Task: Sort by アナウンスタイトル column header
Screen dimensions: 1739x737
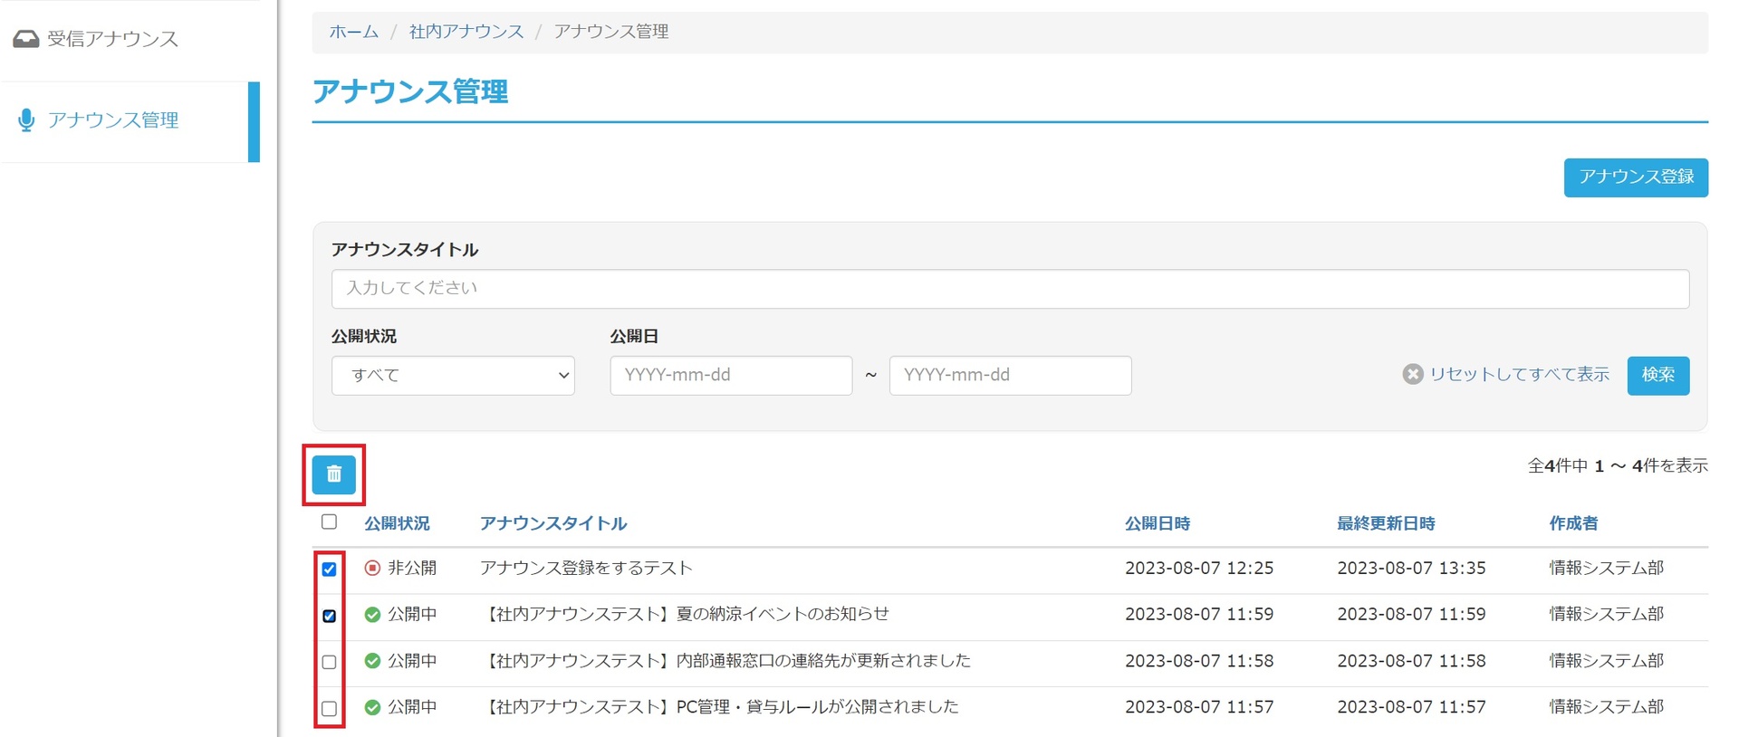Action: pos(552,523)
